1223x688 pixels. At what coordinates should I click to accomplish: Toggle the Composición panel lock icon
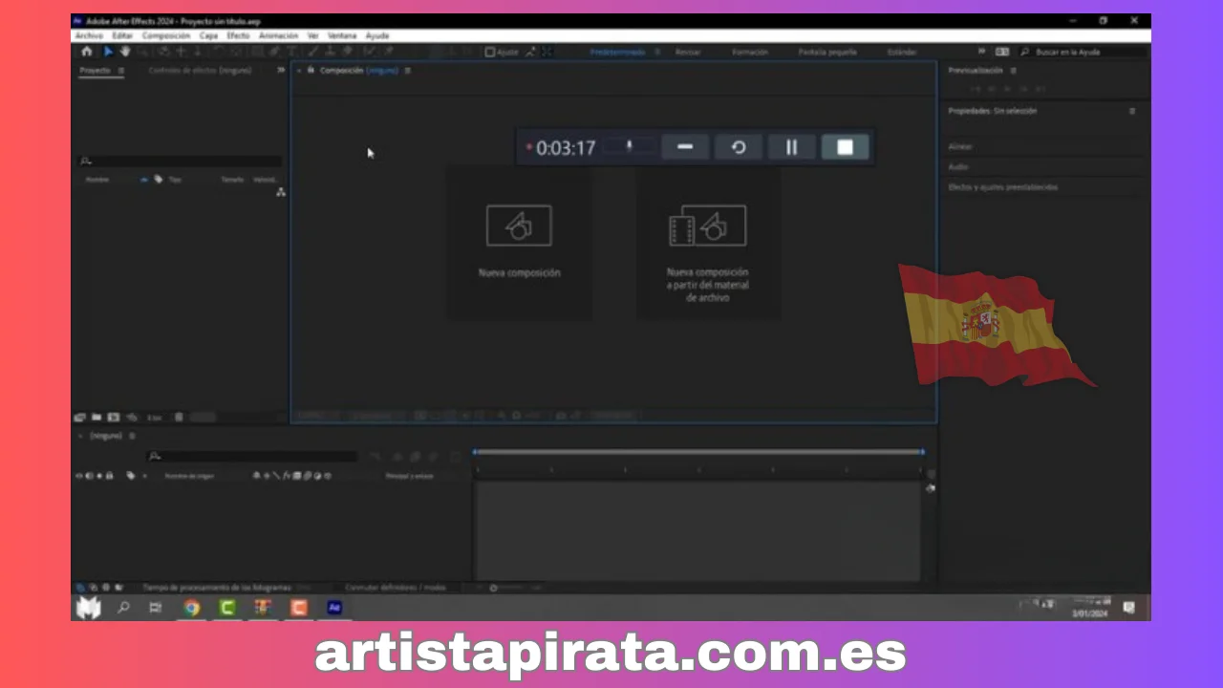pos(311,70)
